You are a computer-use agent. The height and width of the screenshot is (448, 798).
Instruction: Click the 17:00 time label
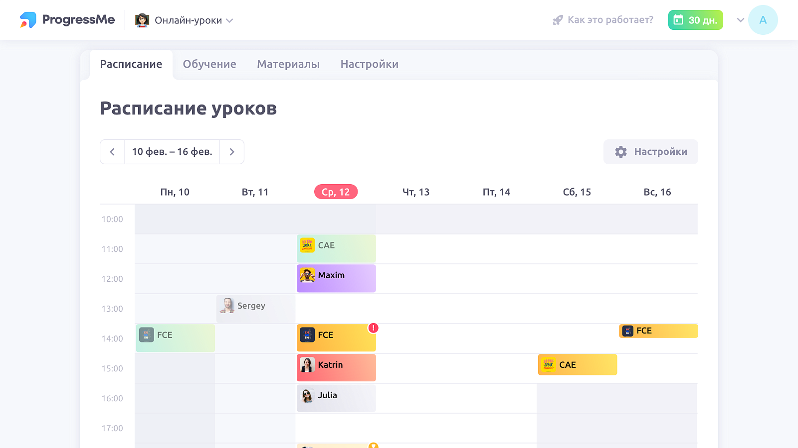[112, 429]
